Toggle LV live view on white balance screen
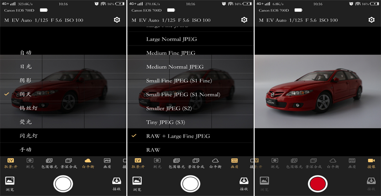381x196 pixels. 10,163
